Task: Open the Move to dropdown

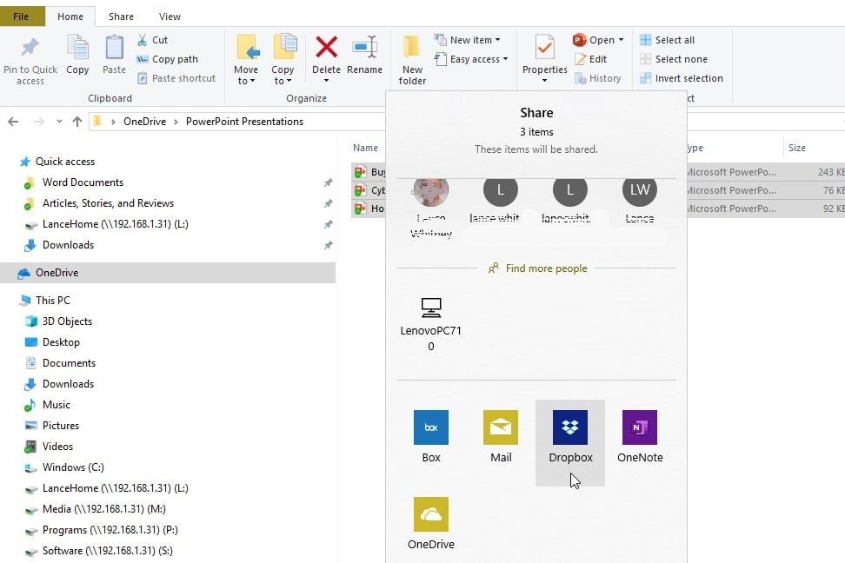Action: (x=246, y=60)
